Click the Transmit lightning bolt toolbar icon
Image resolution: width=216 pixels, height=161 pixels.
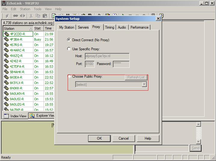(x=7, y=16)
